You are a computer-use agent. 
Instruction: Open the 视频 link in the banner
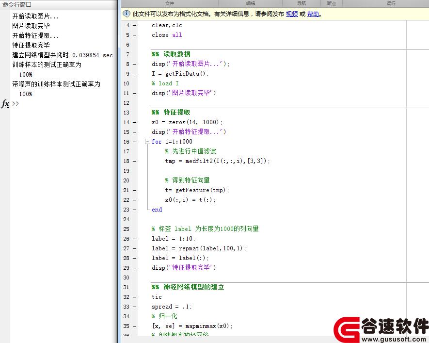[292, 14]
